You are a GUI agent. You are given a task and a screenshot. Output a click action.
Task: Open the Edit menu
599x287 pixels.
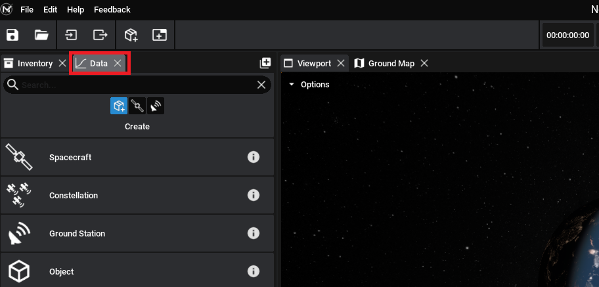click(50, 10)
